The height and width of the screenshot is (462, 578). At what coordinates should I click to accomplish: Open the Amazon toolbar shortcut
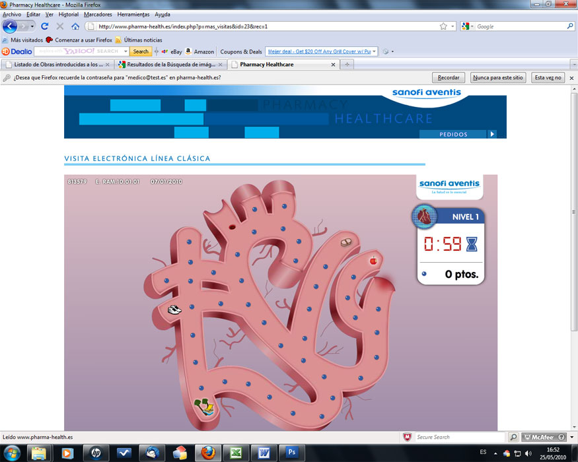(x=199, y=51)
